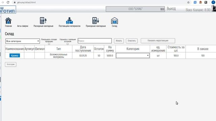Open Поставщики материалов icon
The height and width of the screenshot is (121, 216).
[x=70, y=21]
